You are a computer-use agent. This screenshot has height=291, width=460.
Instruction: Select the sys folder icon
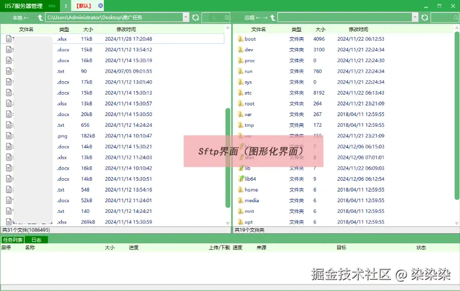[x=240, y=82]
